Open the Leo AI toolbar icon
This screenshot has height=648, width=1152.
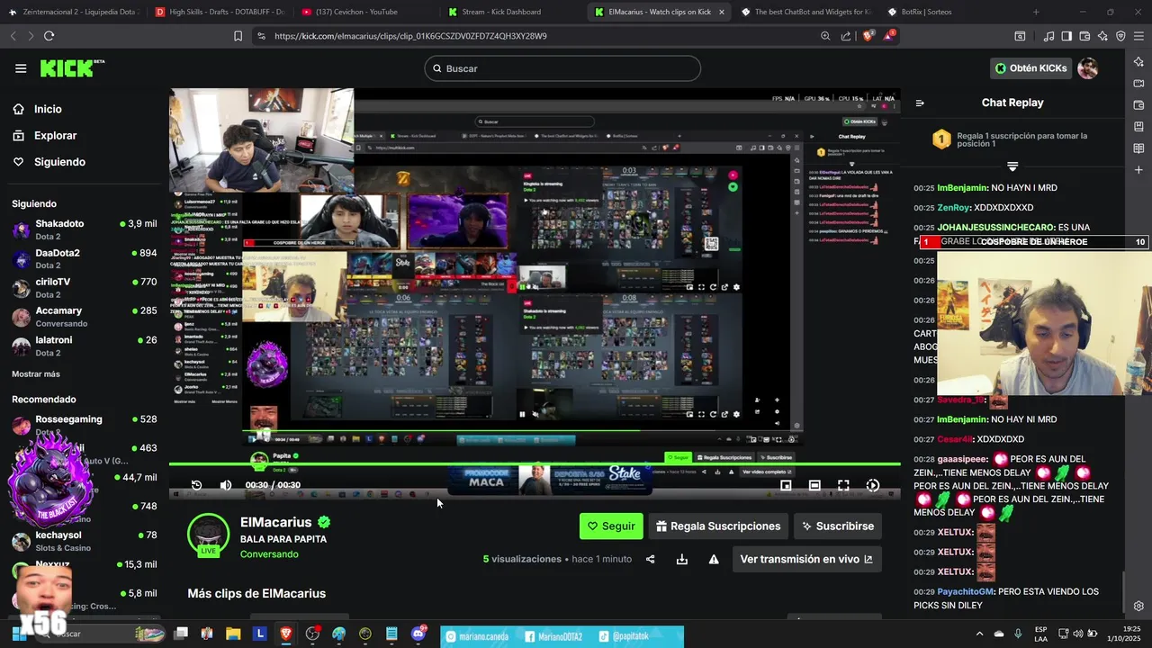(x=1102, y=36)
